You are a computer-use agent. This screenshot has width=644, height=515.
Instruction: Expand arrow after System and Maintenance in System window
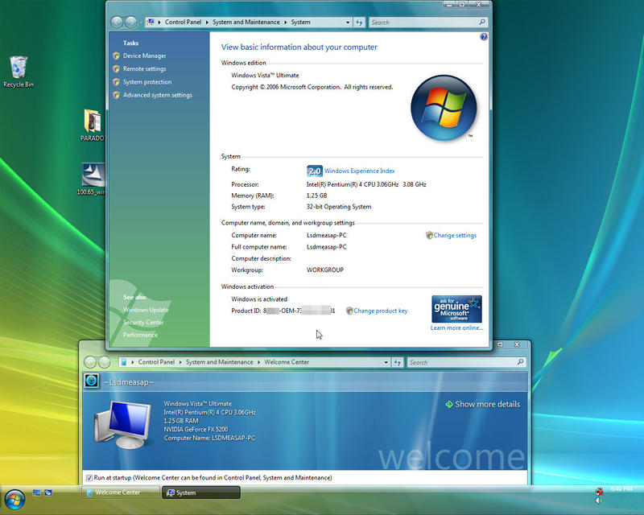click(285, 23)
